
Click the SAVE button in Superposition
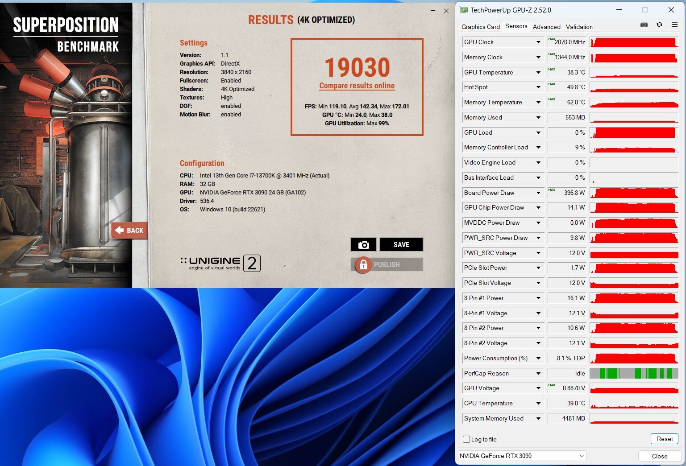click(x=401, y=244)
